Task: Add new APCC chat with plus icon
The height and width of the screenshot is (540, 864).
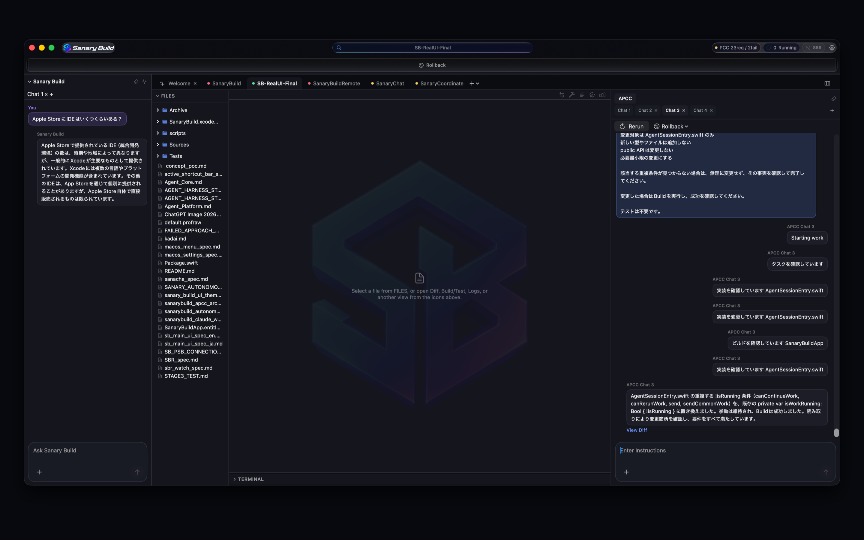Action: tap(832, 110)
